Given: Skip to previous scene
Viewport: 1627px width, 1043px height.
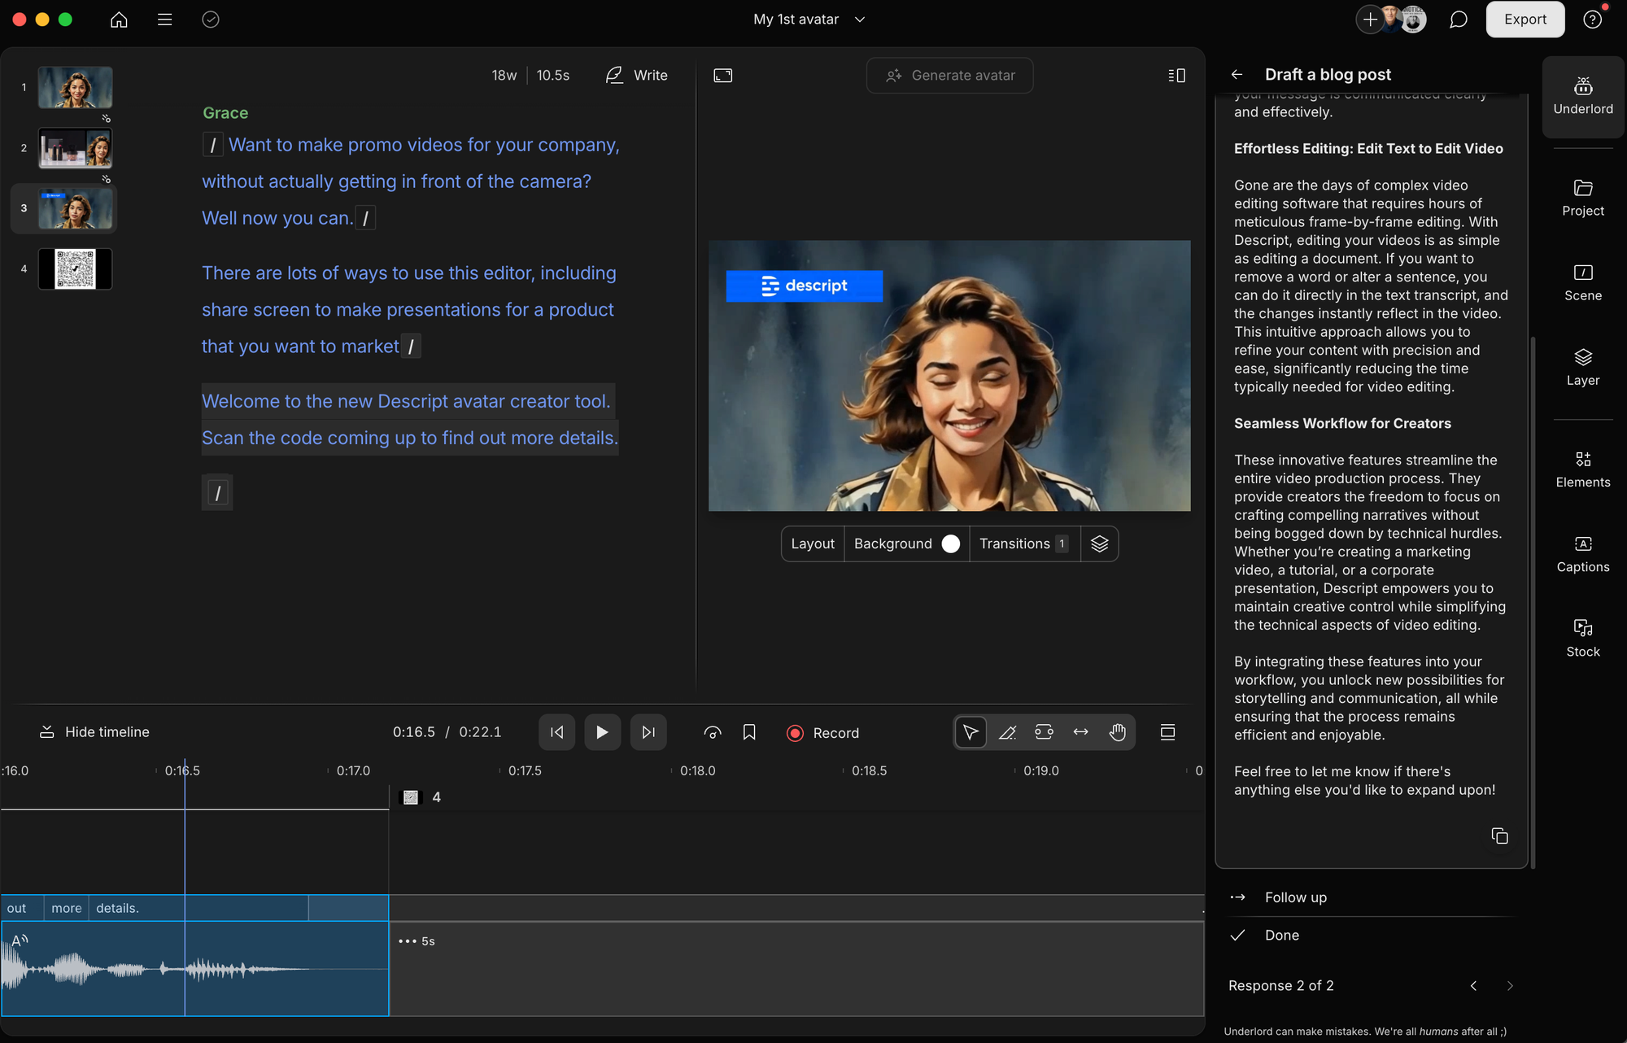Looking at the screenshot, I should pos(556,732).
